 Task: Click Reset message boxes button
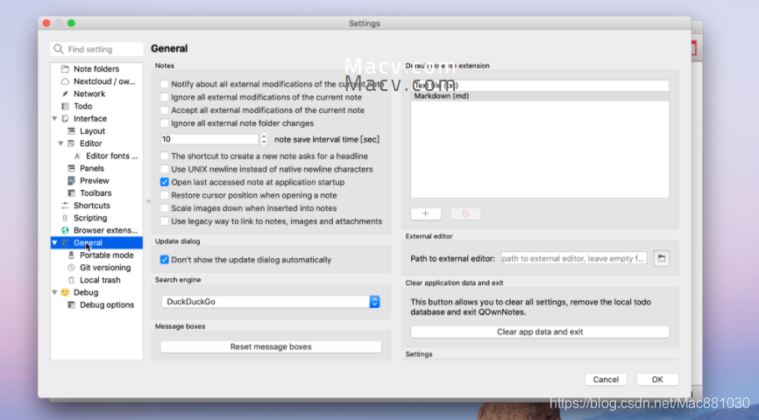point(271,346)
